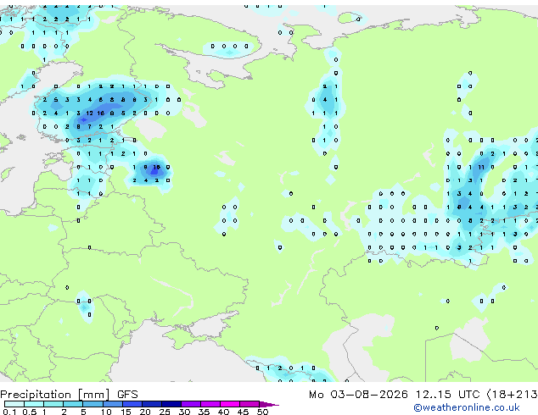Select the 35–40 mm legend swatch
Image resolution: width=538 pixels, height=415 pixels.
pos(210,404)
